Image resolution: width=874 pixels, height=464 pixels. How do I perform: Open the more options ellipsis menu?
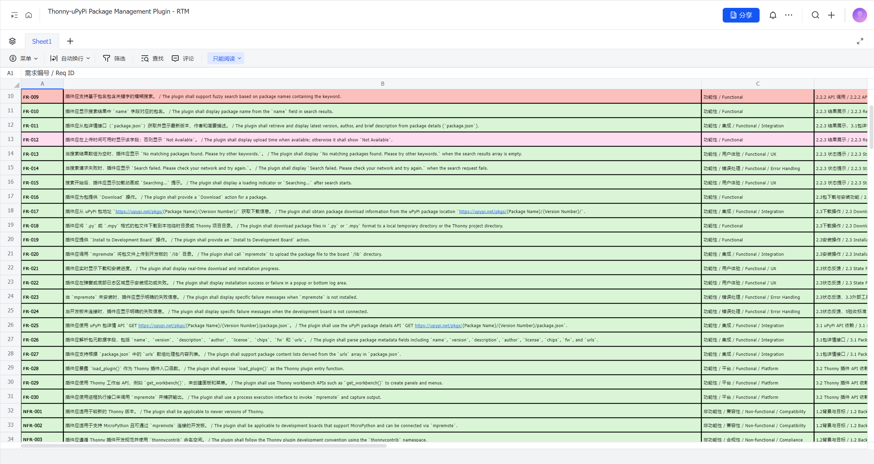pyautogui.click(x=788, y=15)
